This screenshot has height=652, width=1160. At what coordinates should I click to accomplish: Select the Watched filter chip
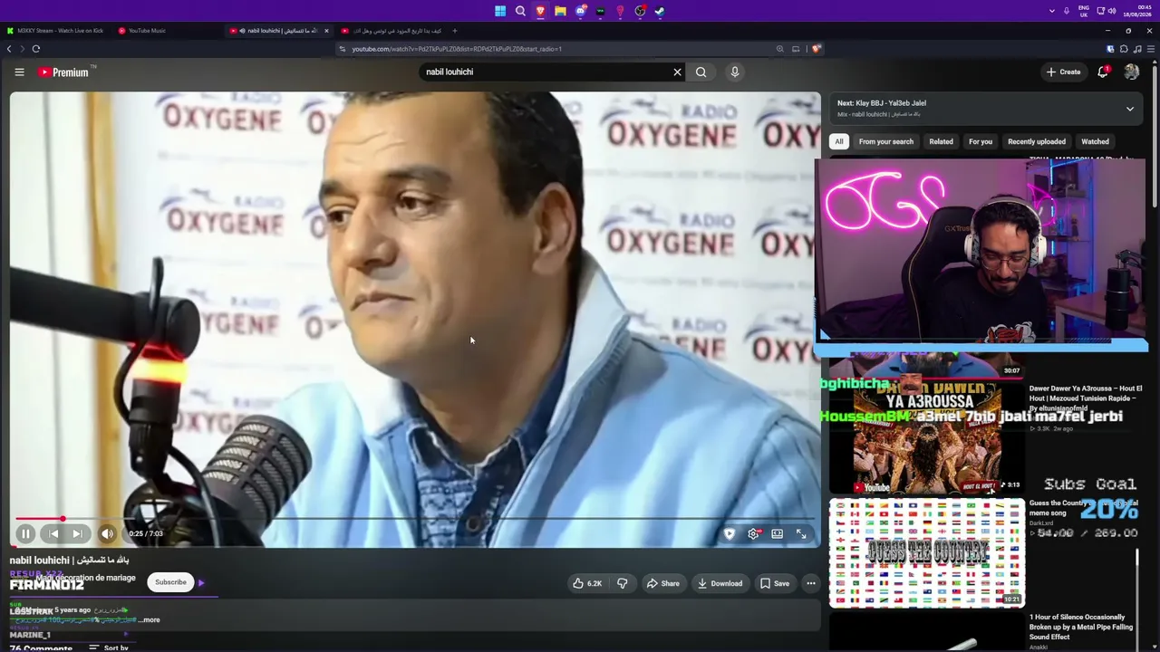click(1095, 141)
